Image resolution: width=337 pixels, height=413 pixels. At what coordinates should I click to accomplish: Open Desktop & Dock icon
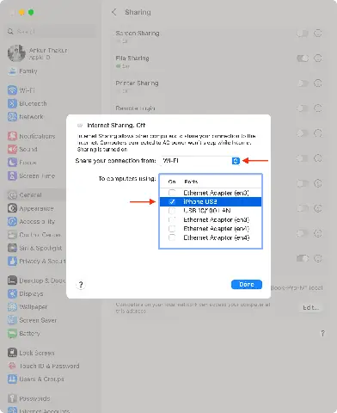click(x=12, y=280)
